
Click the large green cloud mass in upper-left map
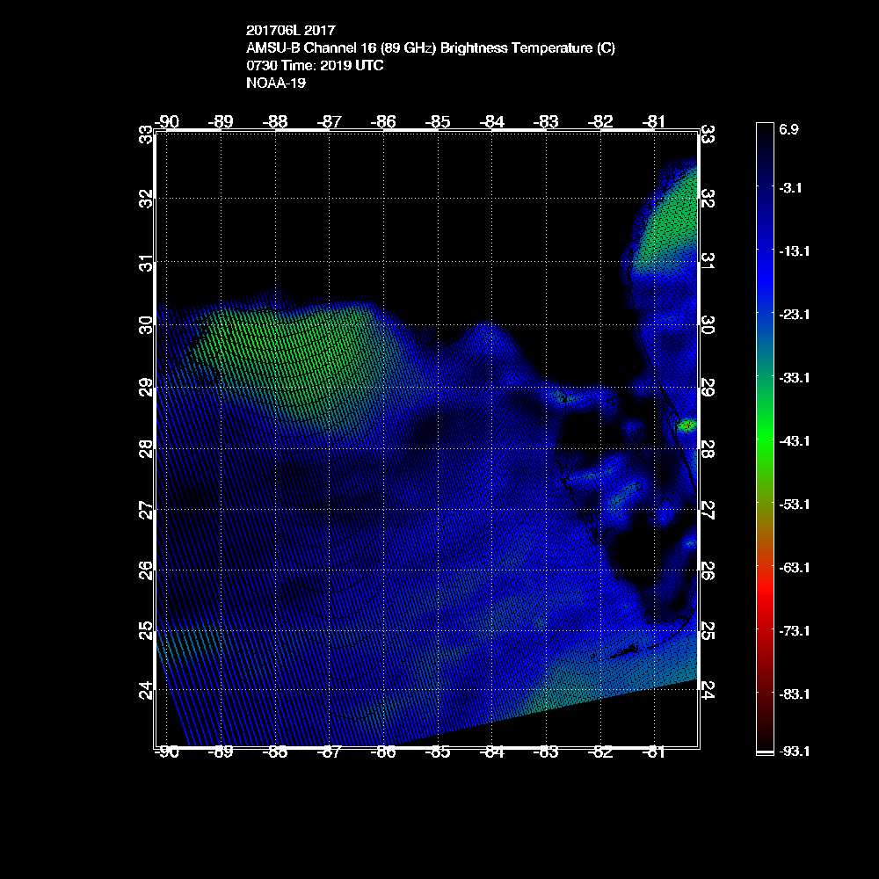[290, 343]
